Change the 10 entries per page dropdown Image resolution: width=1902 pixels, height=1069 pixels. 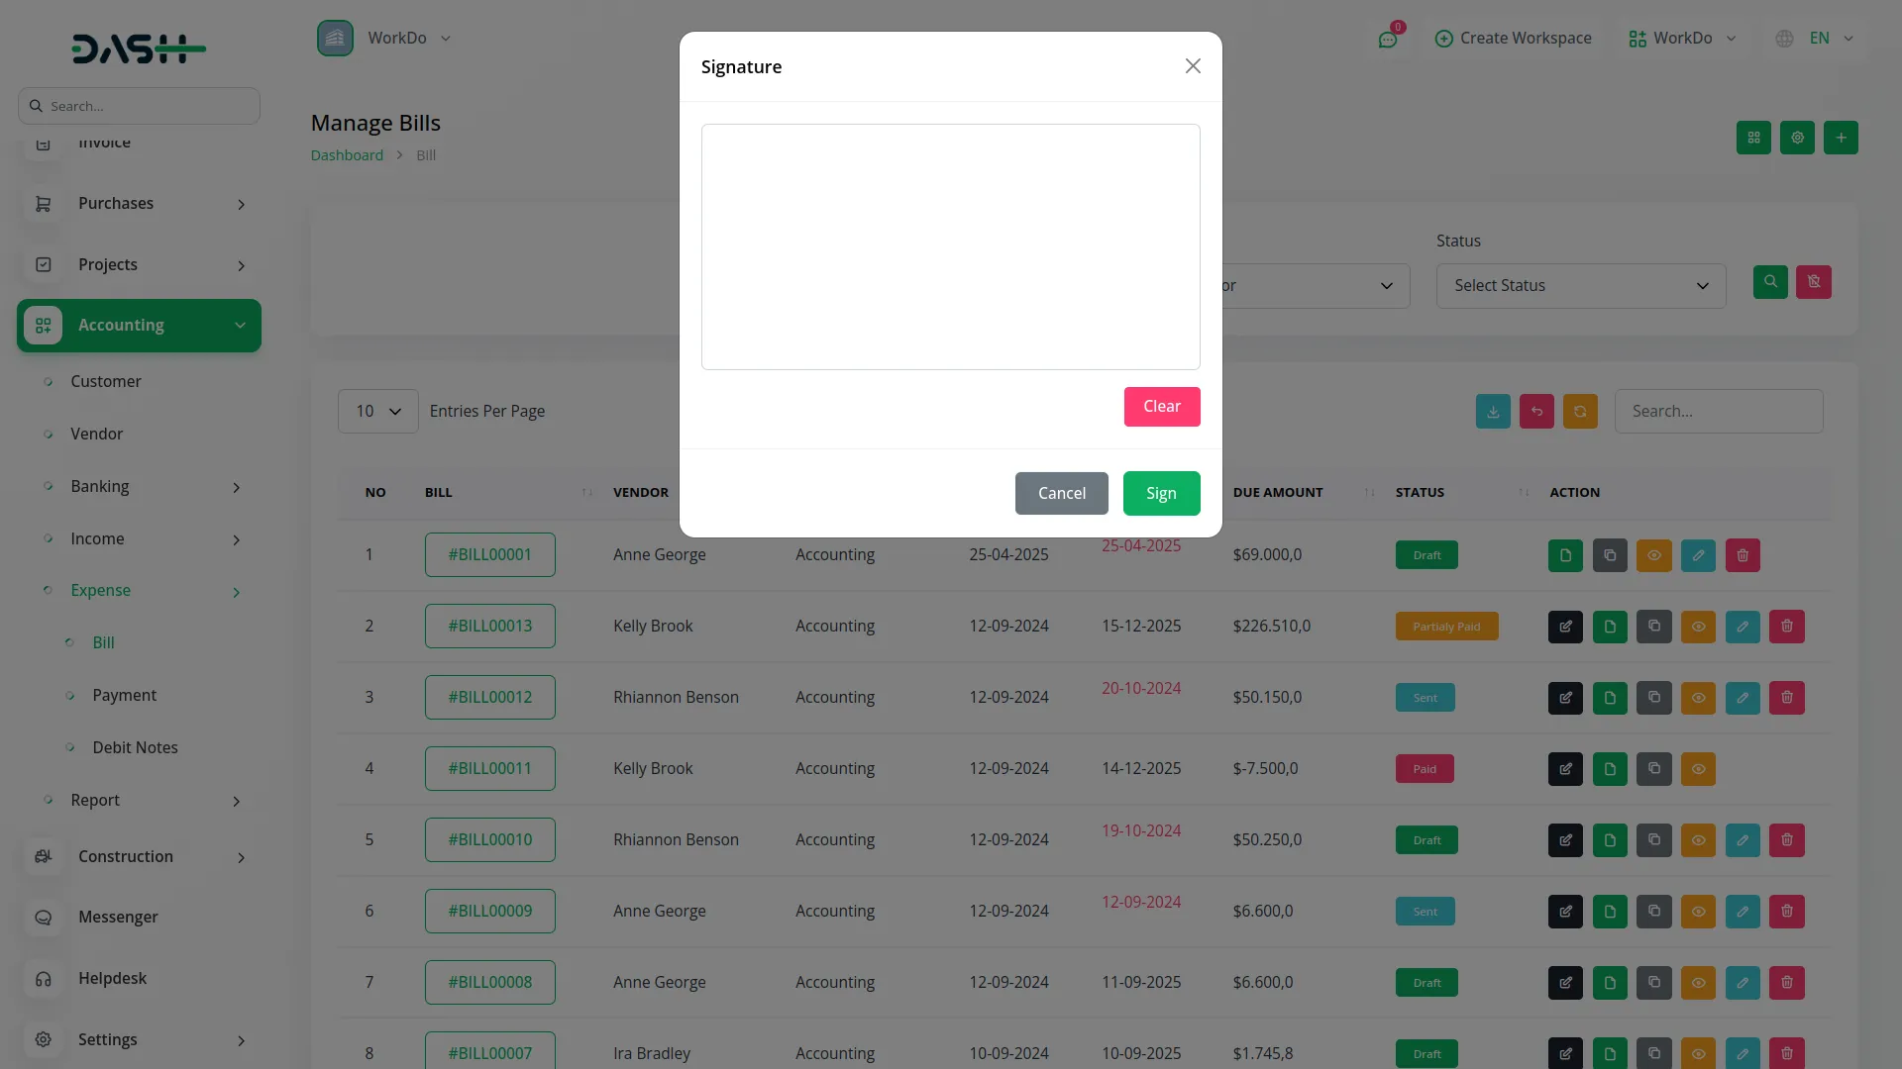(x=377, y=411)
